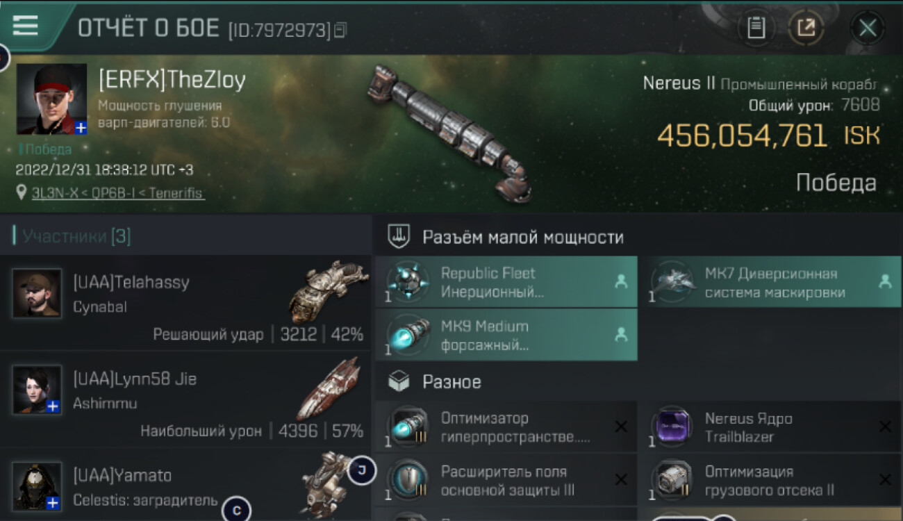Click X beside hyperspace optimizer rig
The height and width of the screenshot is (521, 903).
pos(621,427)
